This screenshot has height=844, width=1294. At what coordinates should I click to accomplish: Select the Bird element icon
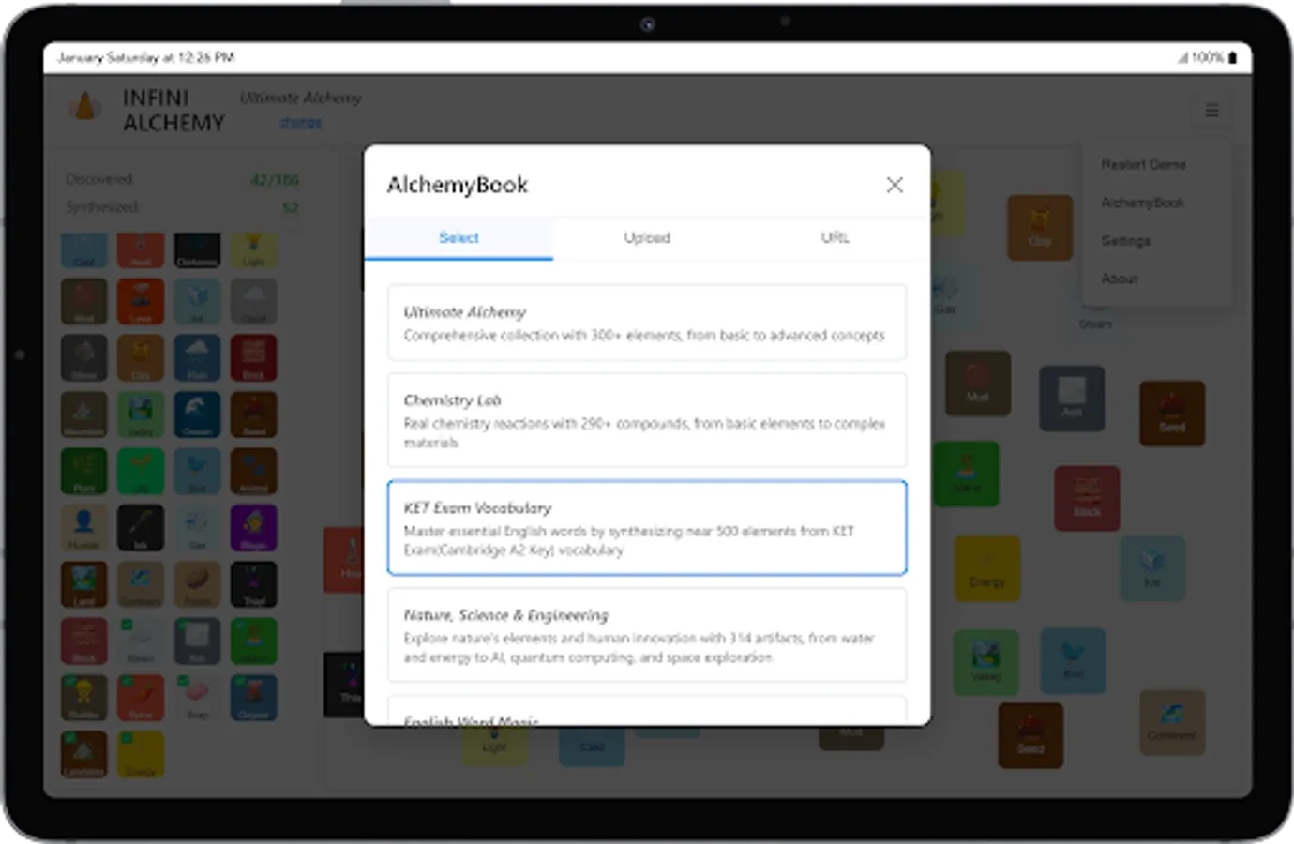[197, 471]
